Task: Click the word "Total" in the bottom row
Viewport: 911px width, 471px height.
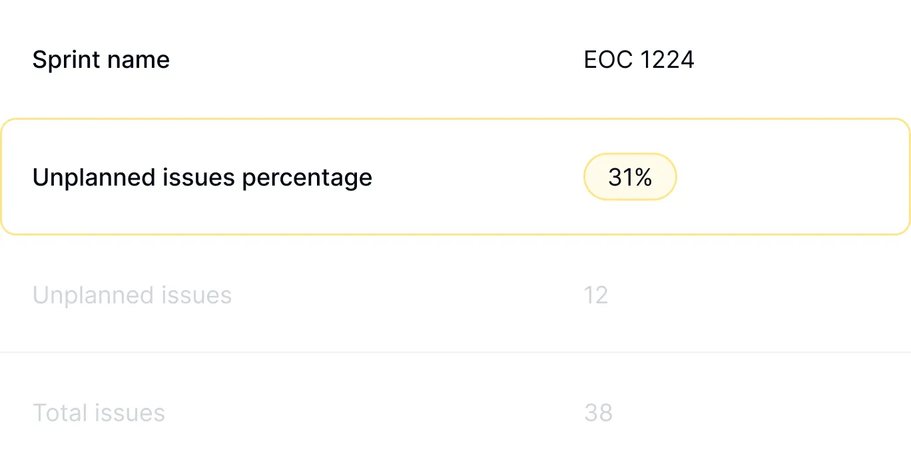Action: coord(60,413)
